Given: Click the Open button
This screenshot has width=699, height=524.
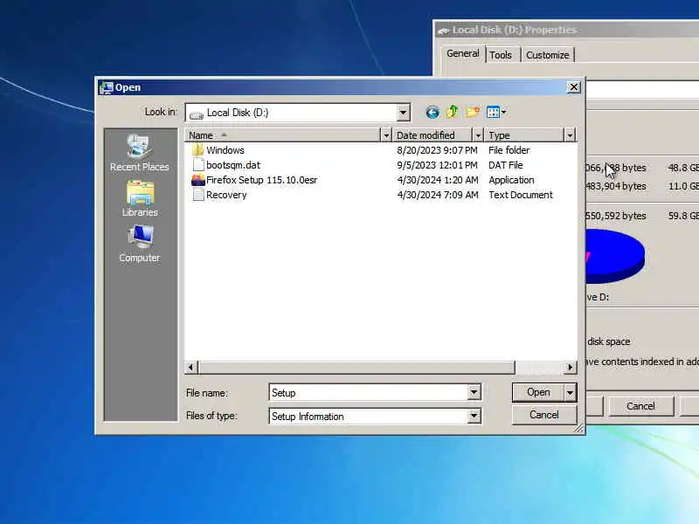Looking at the screenshot, I should coord(538,392).
